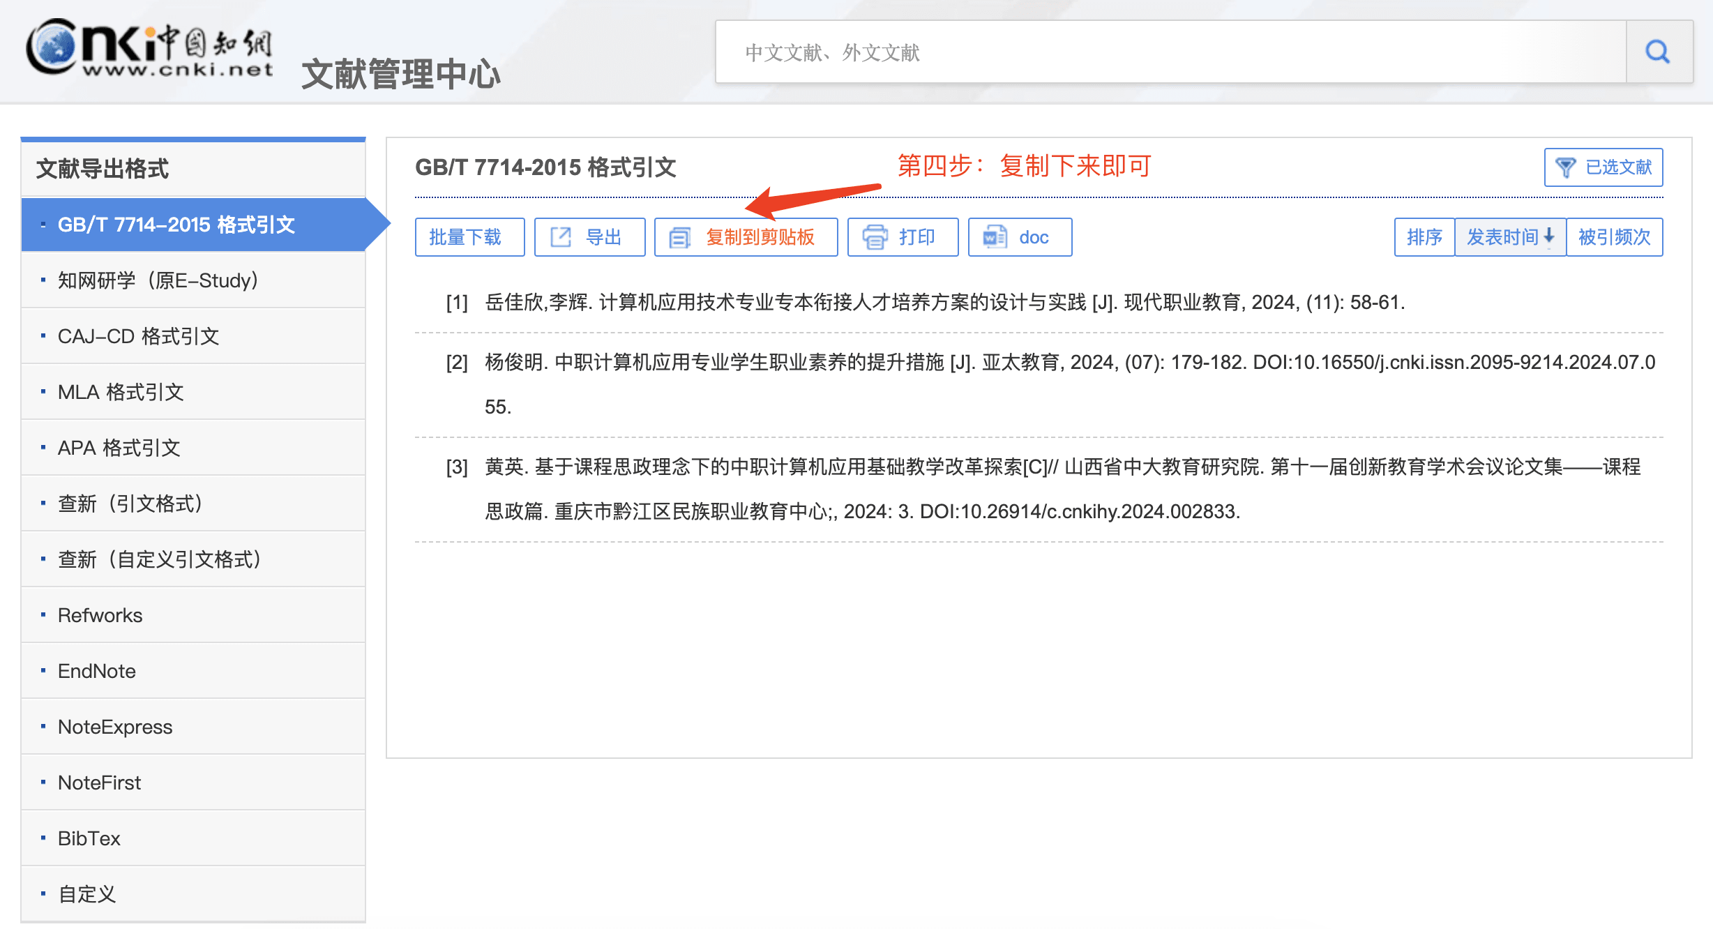The width and height of the screenshot is (1713, 929).
Task: Click the filter funnel icon for 已选文献
Action: (1565, 167)
